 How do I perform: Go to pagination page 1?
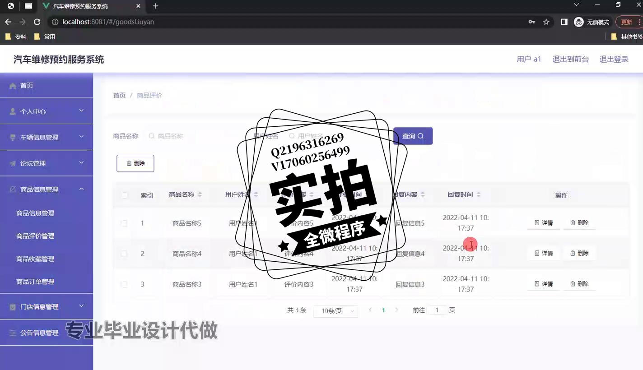point(383,310)
